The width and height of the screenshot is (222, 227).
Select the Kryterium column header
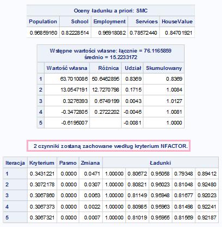click(x=42, y=163)
